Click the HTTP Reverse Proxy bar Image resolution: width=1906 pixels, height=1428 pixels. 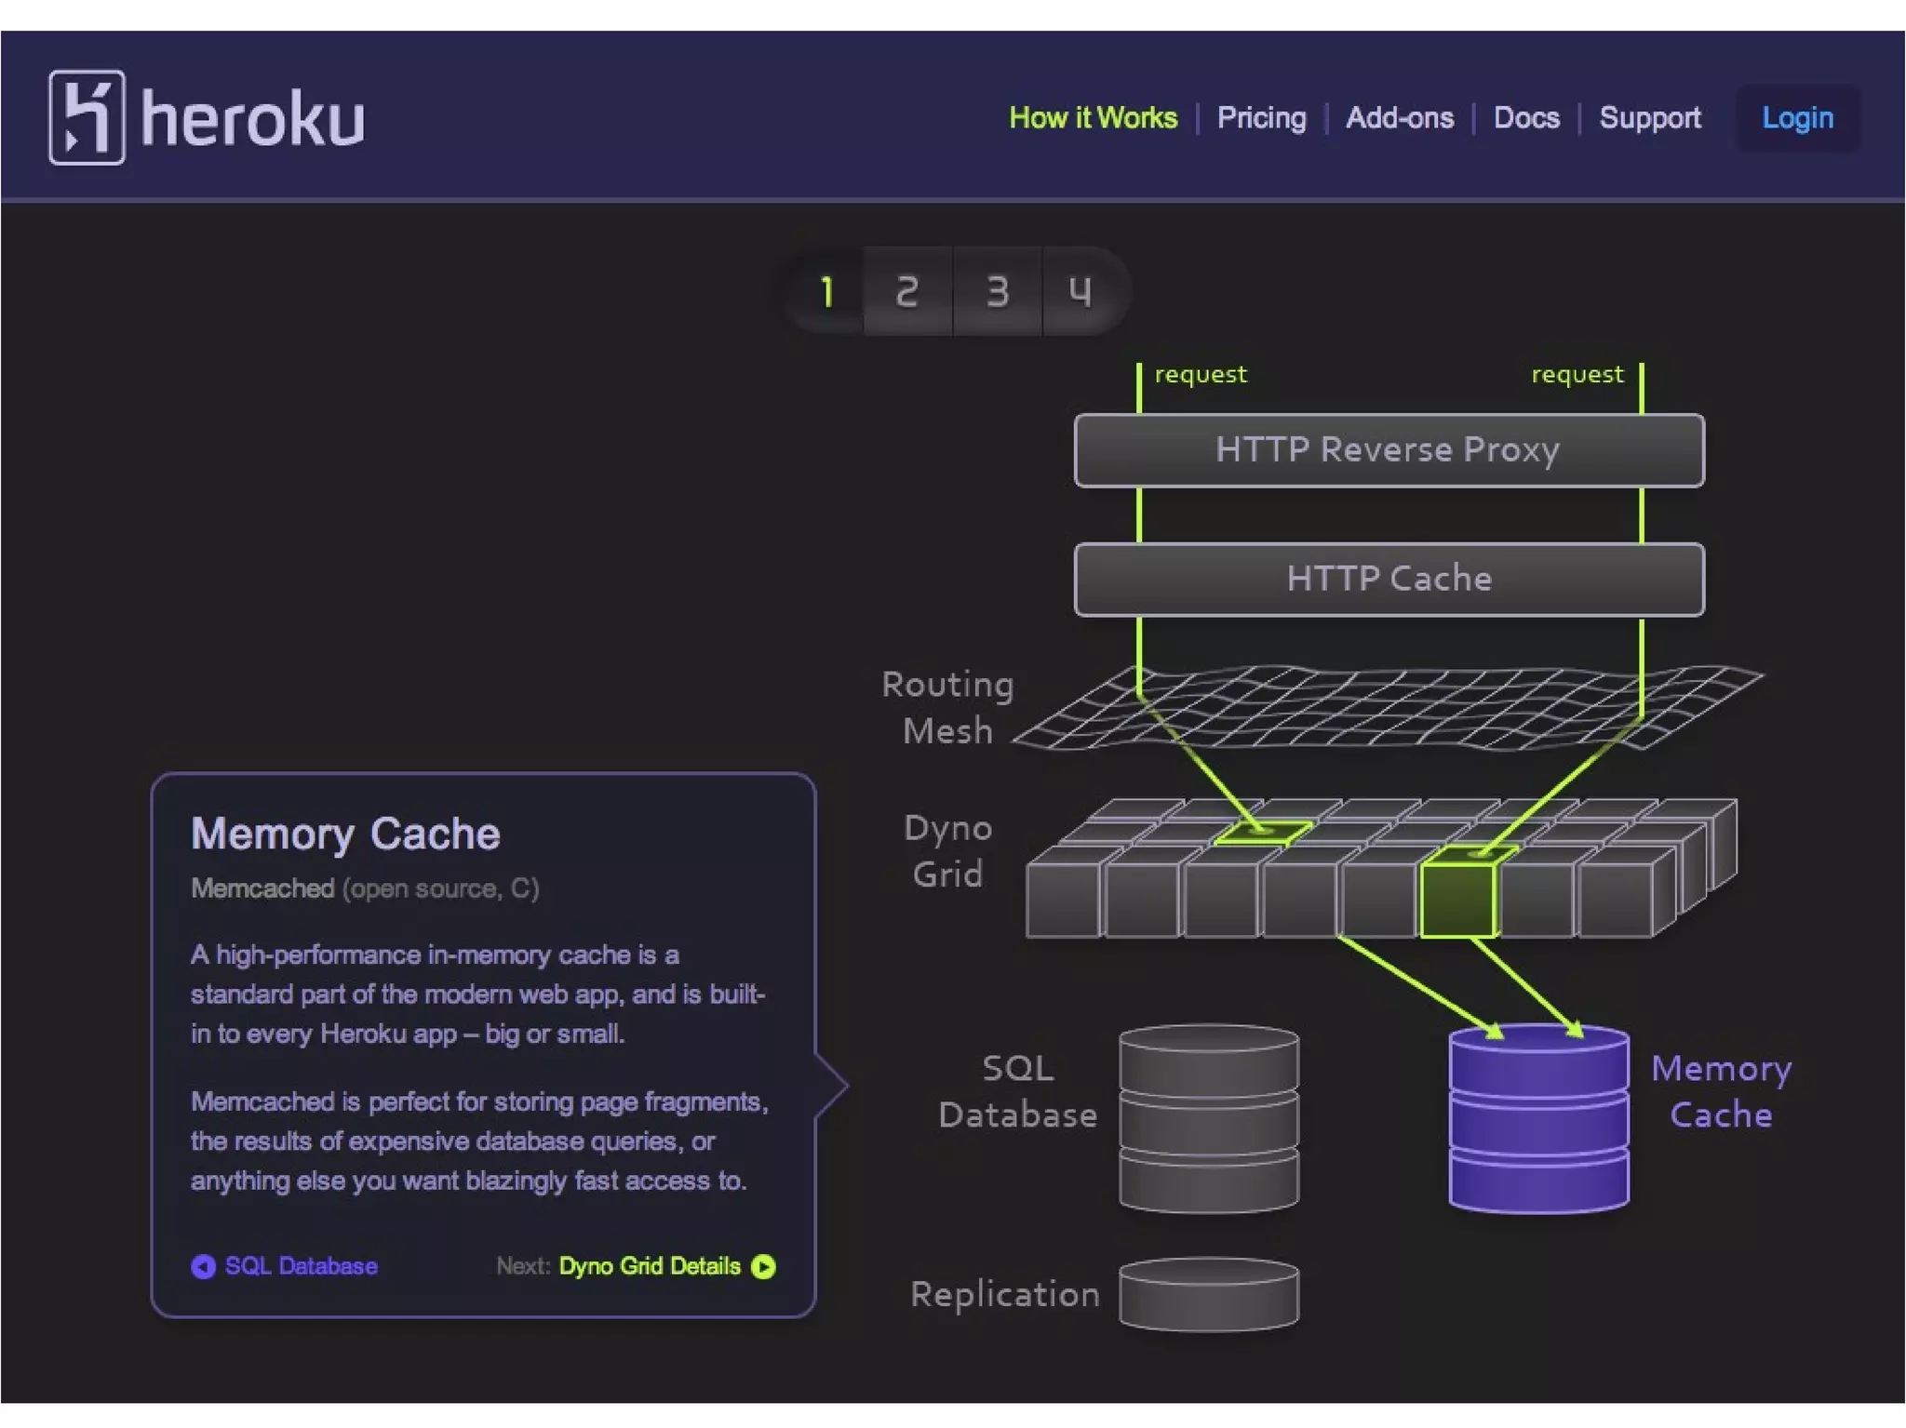(1389, 450)
